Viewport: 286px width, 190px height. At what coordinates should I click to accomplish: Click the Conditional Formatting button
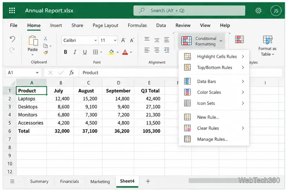(201, 41)
